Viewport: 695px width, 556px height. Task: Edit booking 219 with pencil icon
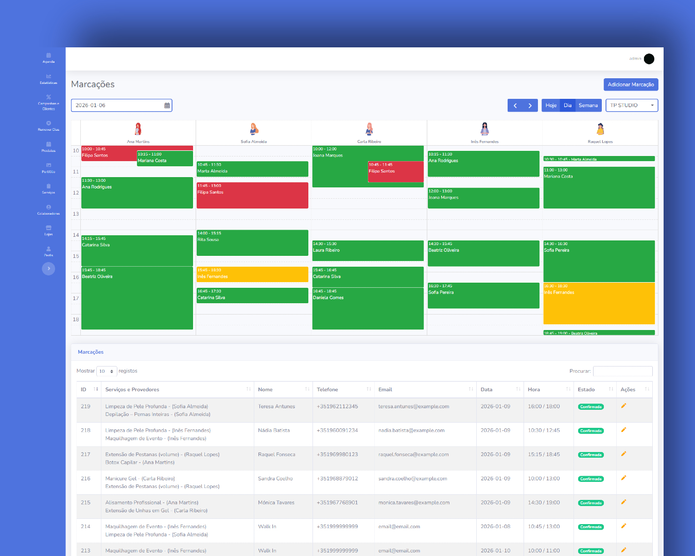click(623, 406)
